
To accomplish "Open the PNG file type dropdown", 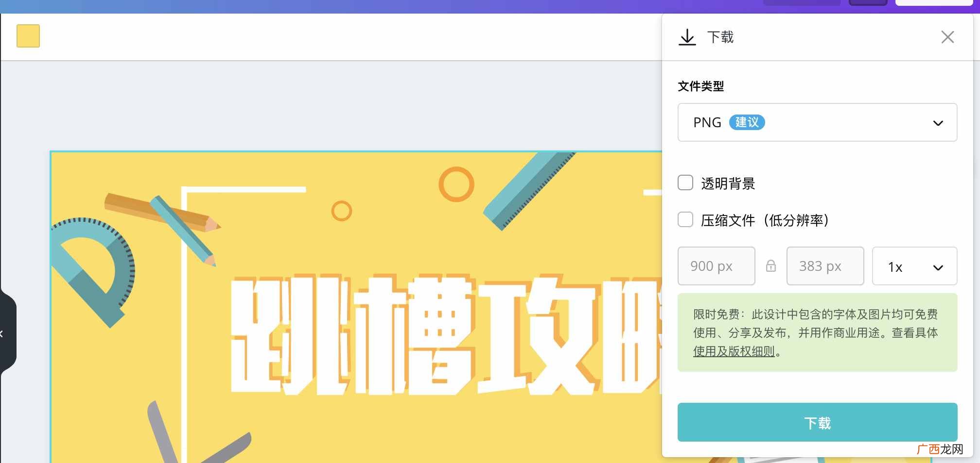I will (817, 122).
